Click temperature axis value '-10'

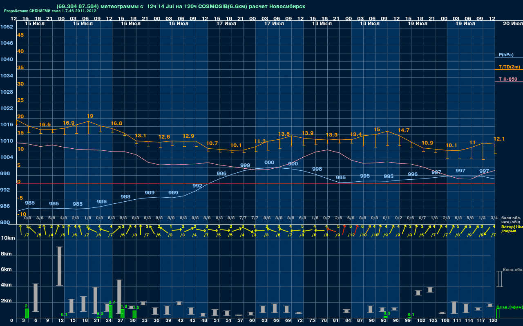pyautogui.click(x=22, y=214)
